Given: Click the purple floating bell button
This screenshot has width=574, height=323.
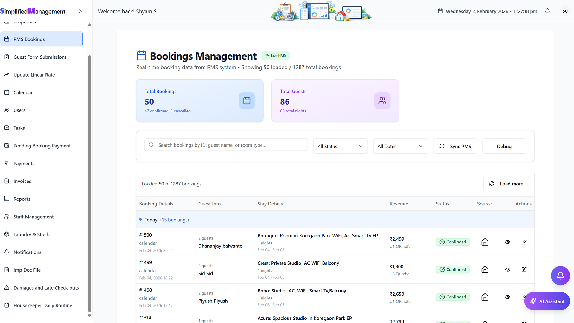Looking at the screenshot, I should [560, 275].
